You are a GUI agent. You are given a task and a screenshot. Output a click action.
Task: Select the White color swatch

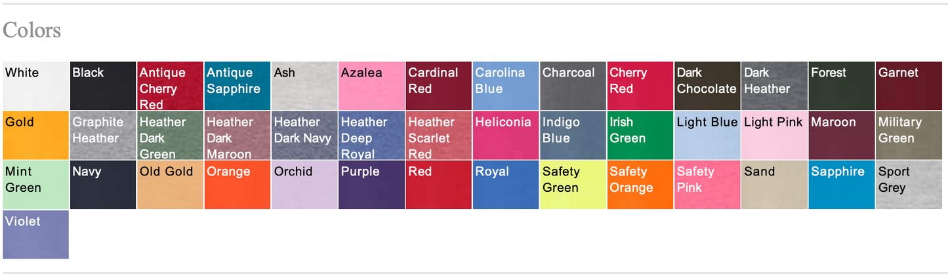click(x=35, y=86)
